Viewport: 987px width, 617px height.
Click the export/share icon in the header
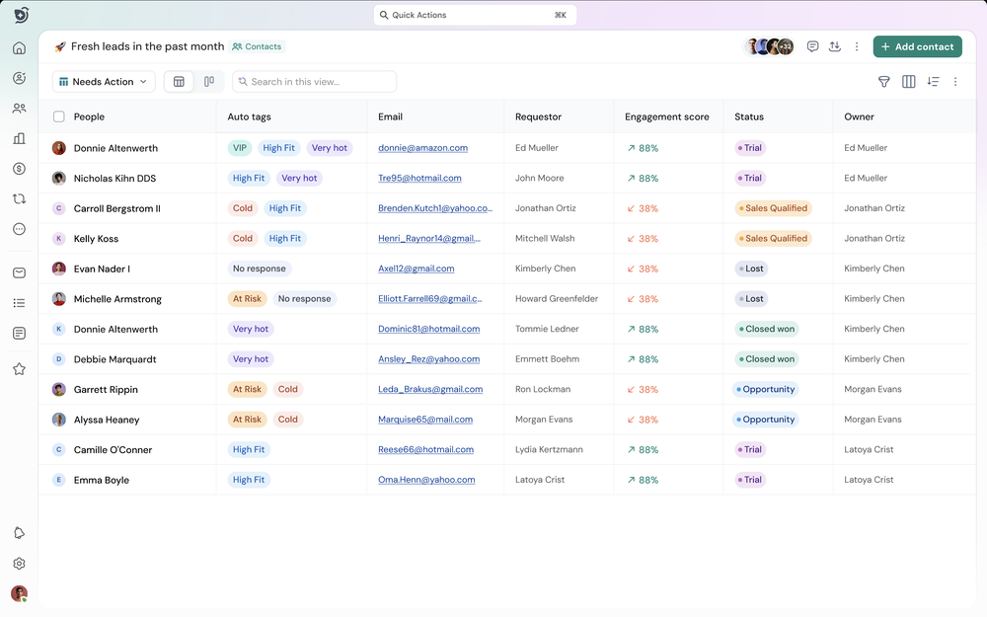click(835, 46)
